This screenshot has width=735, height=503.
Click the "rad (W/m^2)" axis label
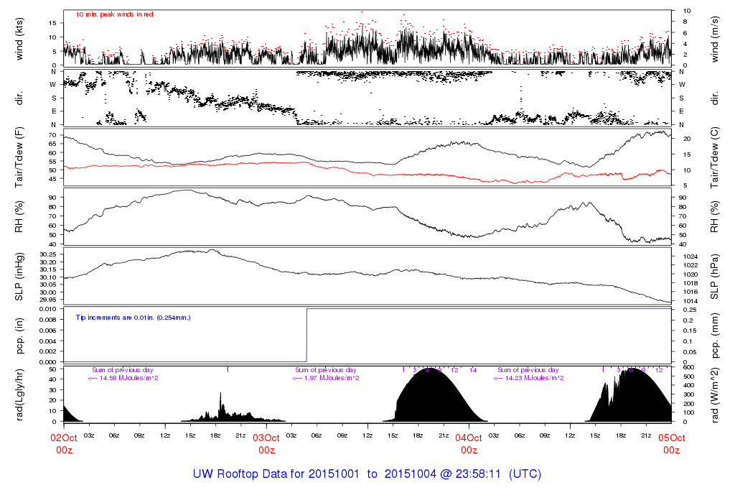pyautogui.click(x=714, y=395)
